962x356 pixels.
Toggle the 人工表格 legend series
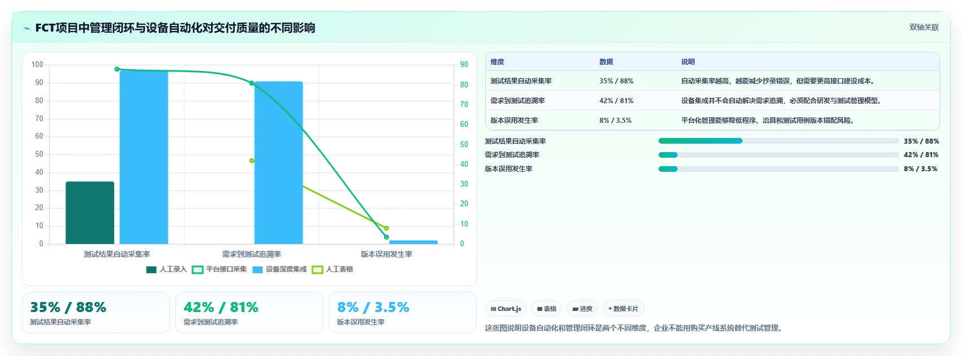tap(333, 269)
